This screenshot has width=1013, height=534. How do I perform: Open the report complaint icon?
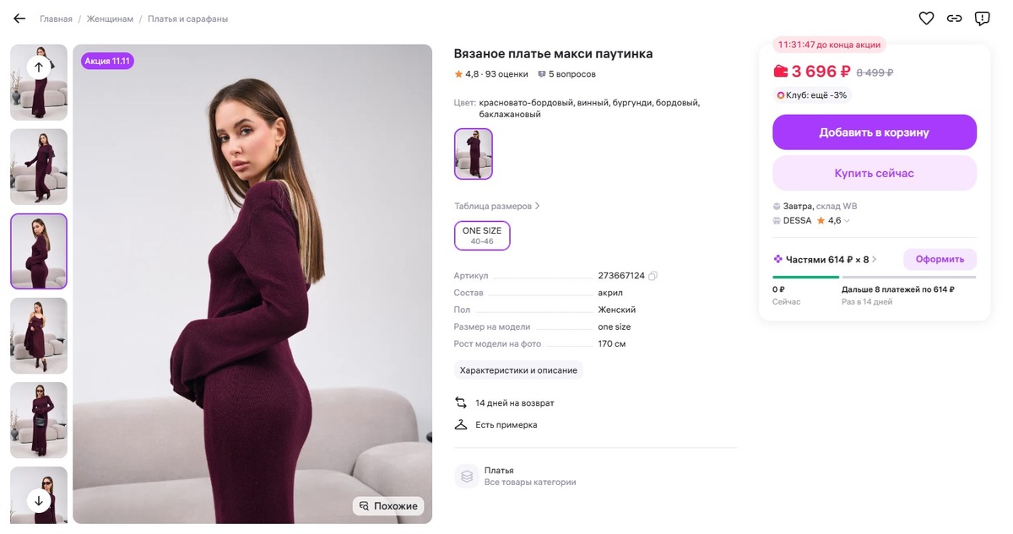pos(982,19)
